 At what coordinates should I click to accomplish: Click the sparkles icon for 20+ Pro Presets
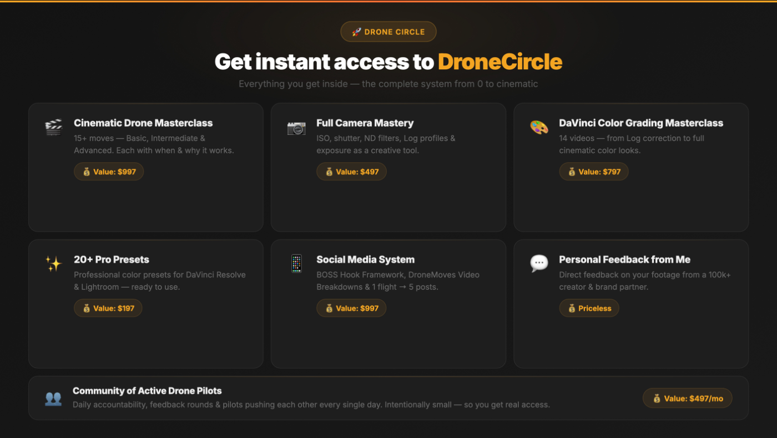54,264
